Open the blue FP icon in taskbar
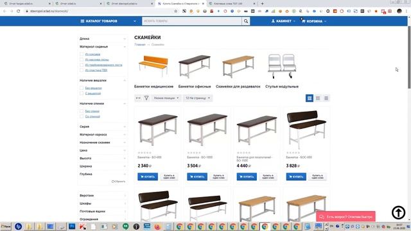 (x=19, y=227)
